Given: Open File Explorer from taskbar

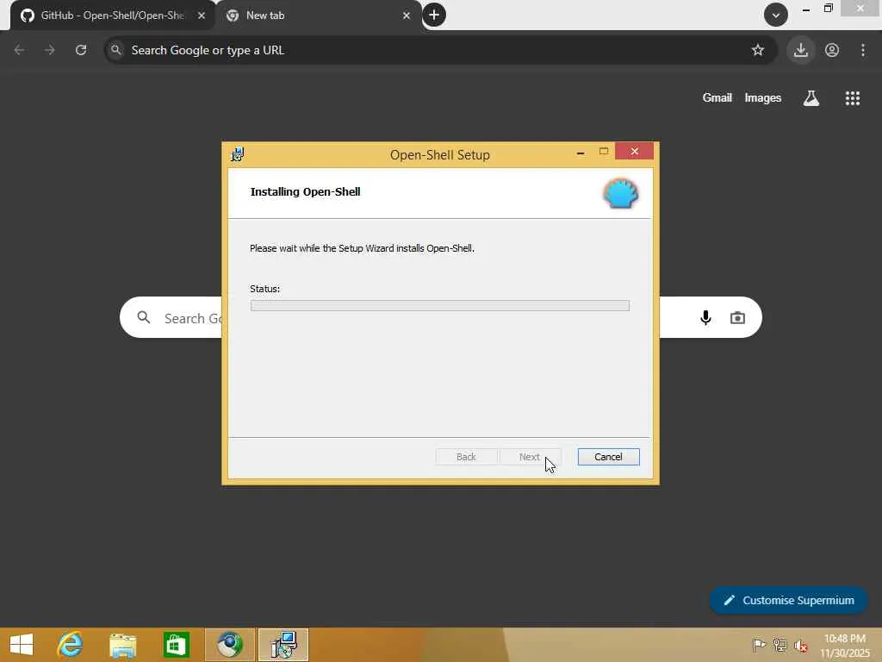Looking at the screenshot, I should click(122, 645).
